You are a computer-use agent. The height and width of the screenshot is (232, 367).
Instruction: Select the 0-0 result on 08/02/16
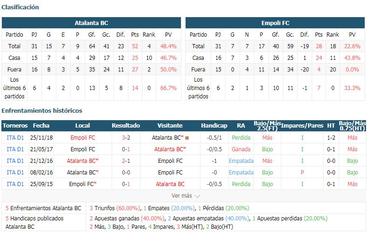[x=126, y=173]
